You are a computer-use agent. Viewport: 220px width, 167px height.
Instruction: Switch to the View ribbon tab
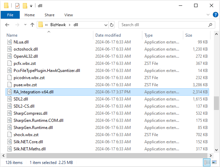coord(68,15)
